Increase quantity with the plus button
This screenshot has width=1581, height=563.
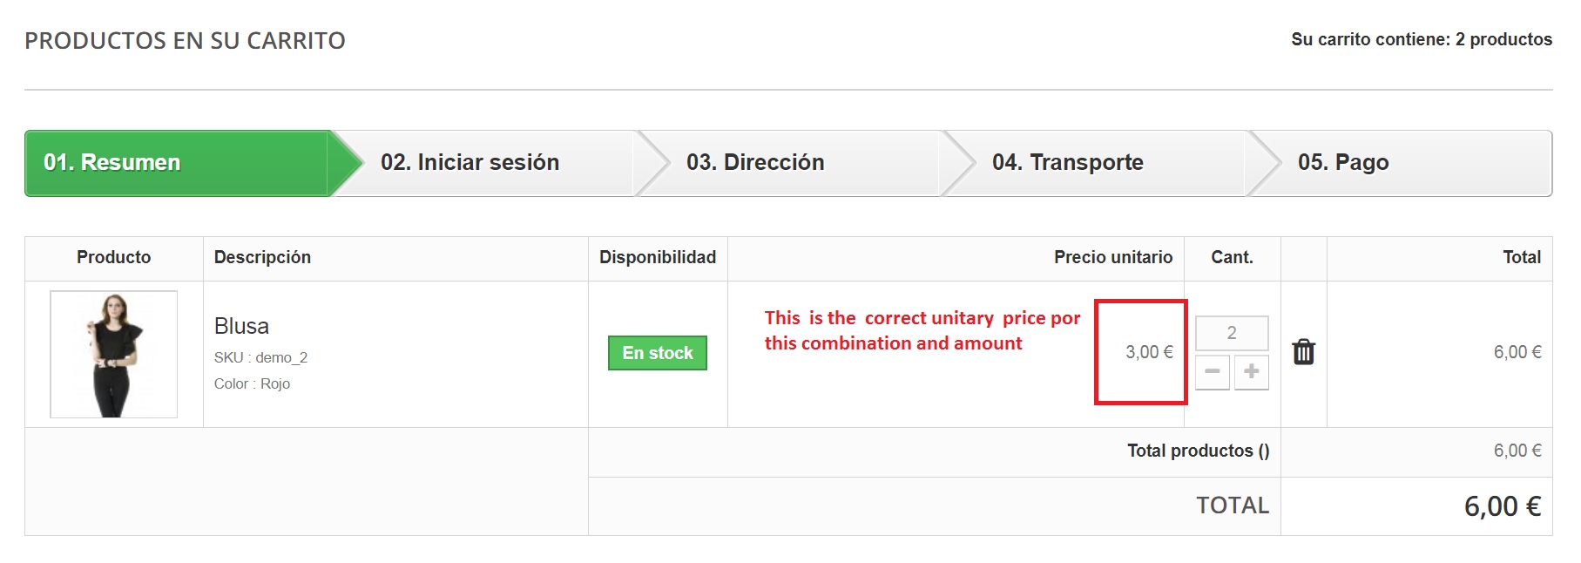1252,372
